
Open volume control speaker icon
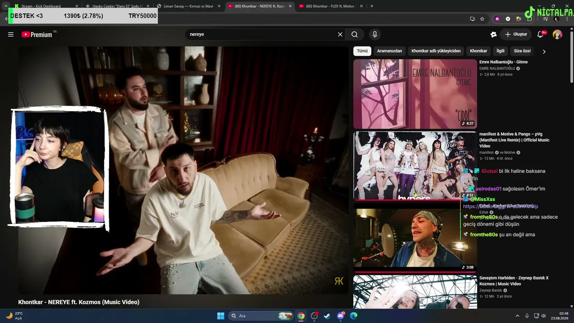(544, 316)
